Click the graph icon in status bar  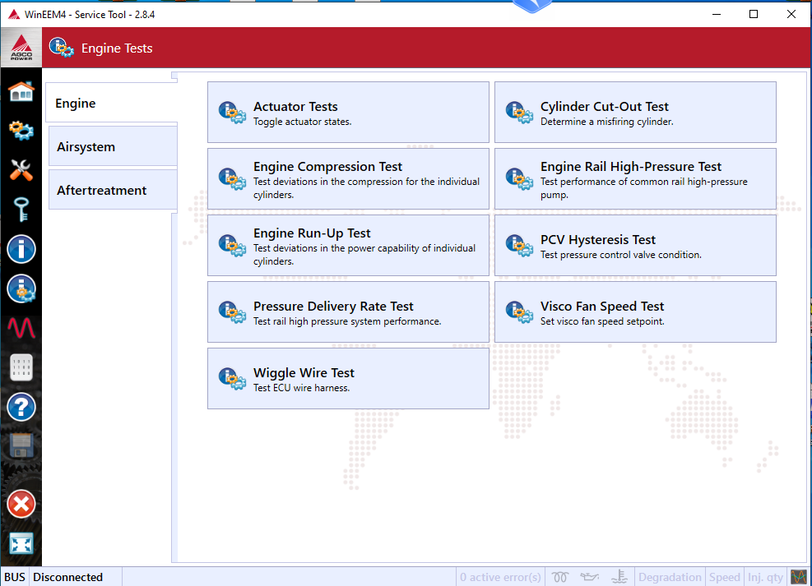click(799, 577)
